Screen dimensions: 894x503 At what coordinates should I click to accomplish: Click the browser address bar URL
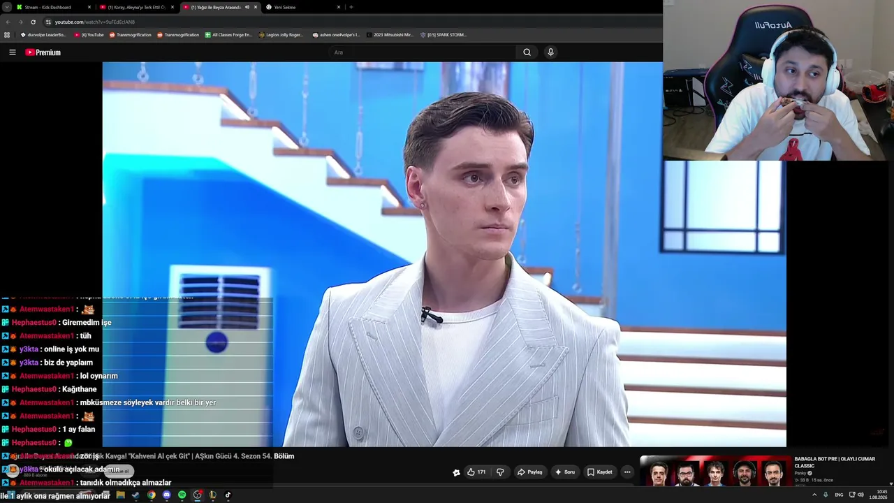click(x=95, y=22)
